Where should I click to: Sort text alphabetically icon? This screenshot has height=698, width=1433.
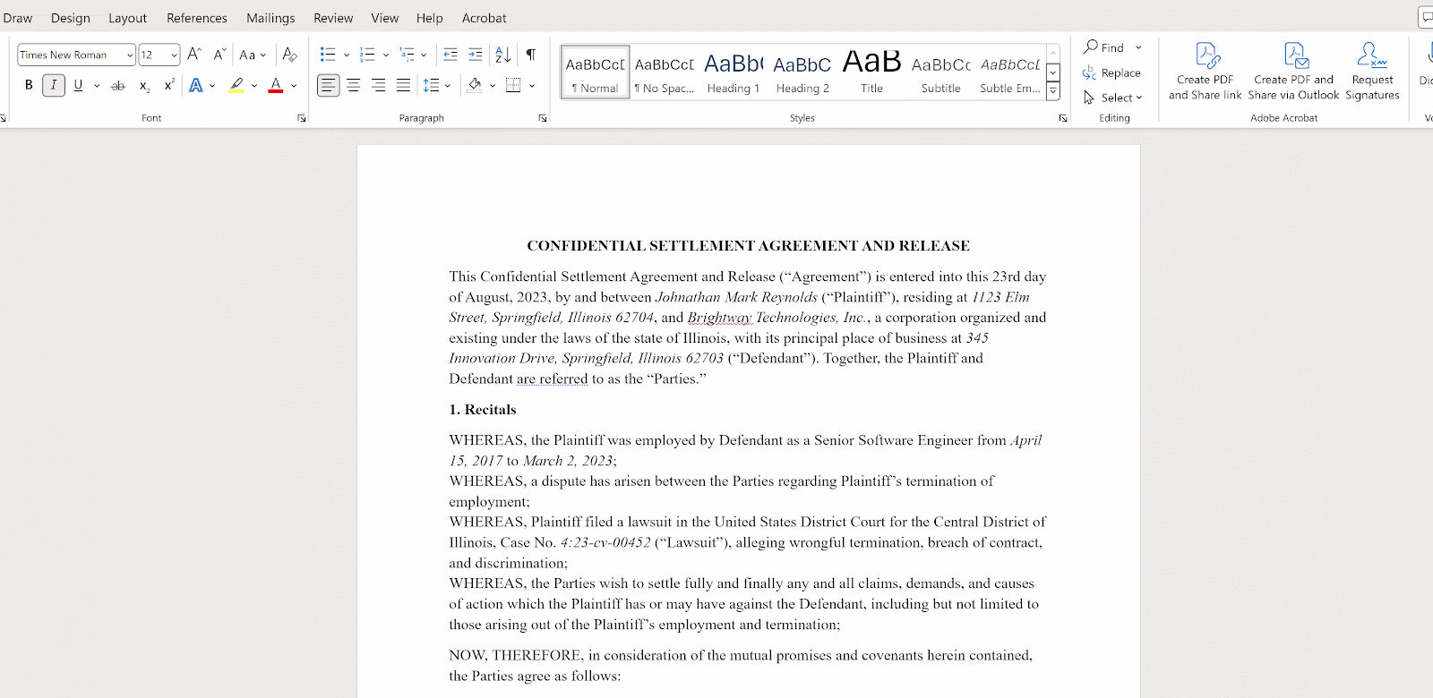[x=503, y=55]
